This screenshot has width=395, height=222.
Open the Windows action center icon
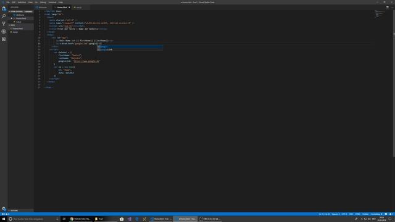390,219
